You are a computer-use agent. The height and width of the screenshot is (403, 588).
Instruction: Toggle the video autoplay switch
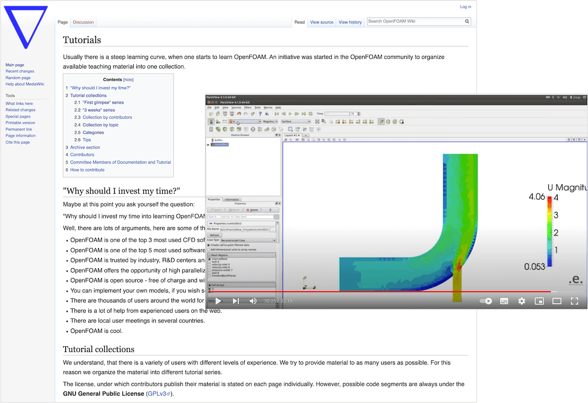click(486, 301)
